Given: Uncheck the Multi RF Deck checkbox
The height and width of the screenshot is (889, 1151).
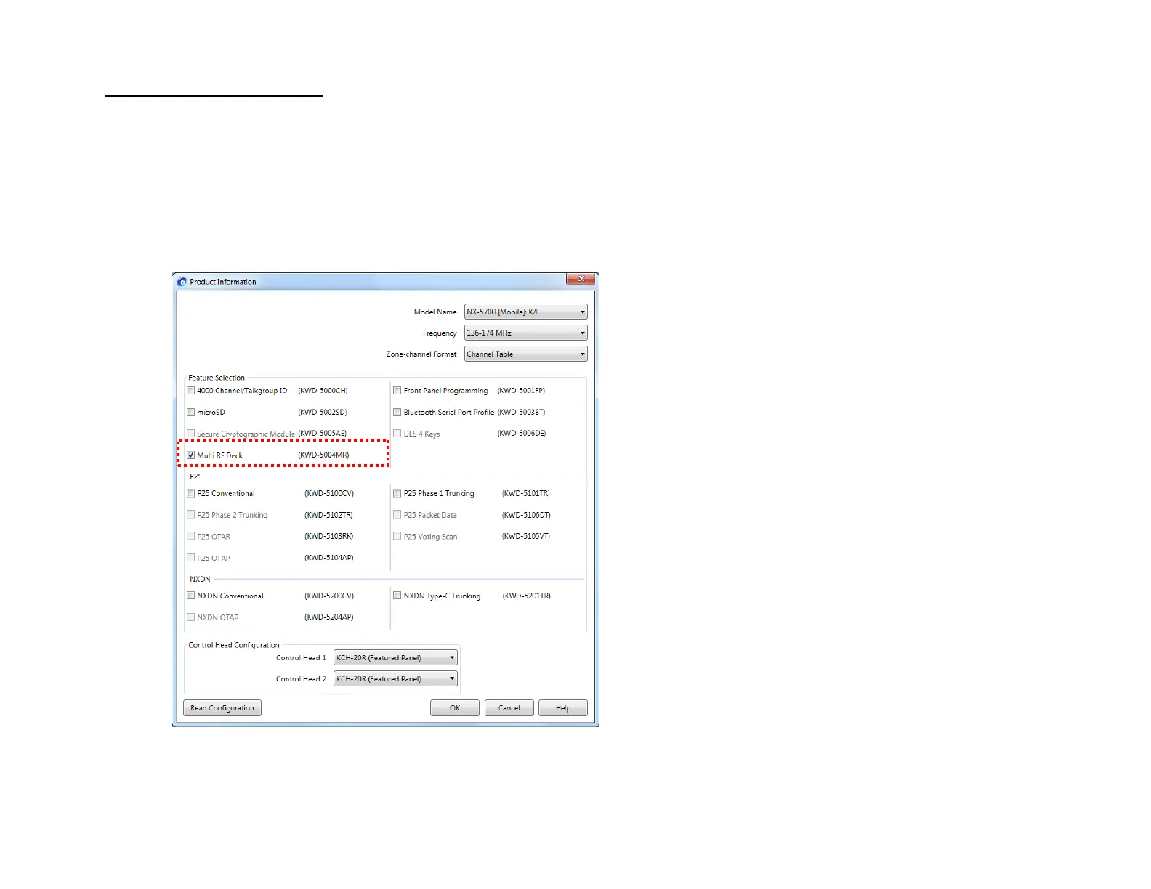Looking at the screenshot, I should point(191,455).
